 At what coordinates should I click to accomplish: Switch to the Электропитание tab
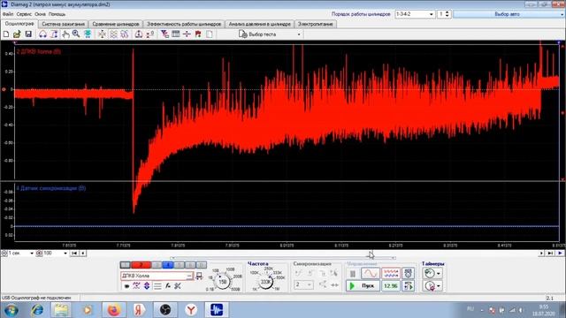point(315,24)
